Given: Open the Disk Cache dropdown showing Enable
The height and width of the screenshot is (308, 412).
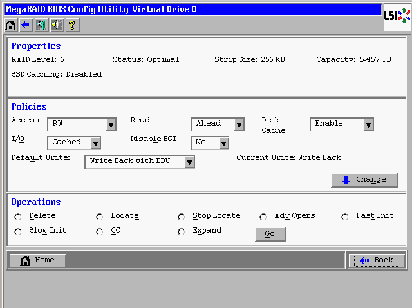Looking at the screenshot, I should [x=342, y=124].
